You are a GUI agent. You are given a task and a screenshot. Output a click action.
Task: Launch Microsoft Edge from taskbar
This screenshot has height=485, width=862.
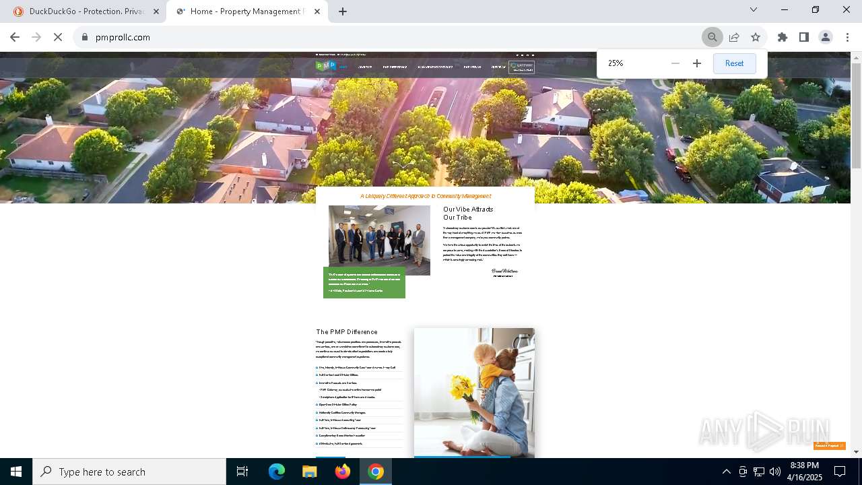coord(277,472)
